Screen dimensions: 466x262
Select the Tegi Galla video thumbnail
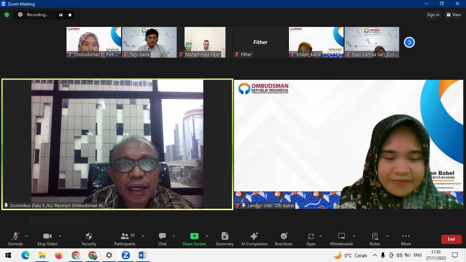pyautogui.click(x=149, y=42)
